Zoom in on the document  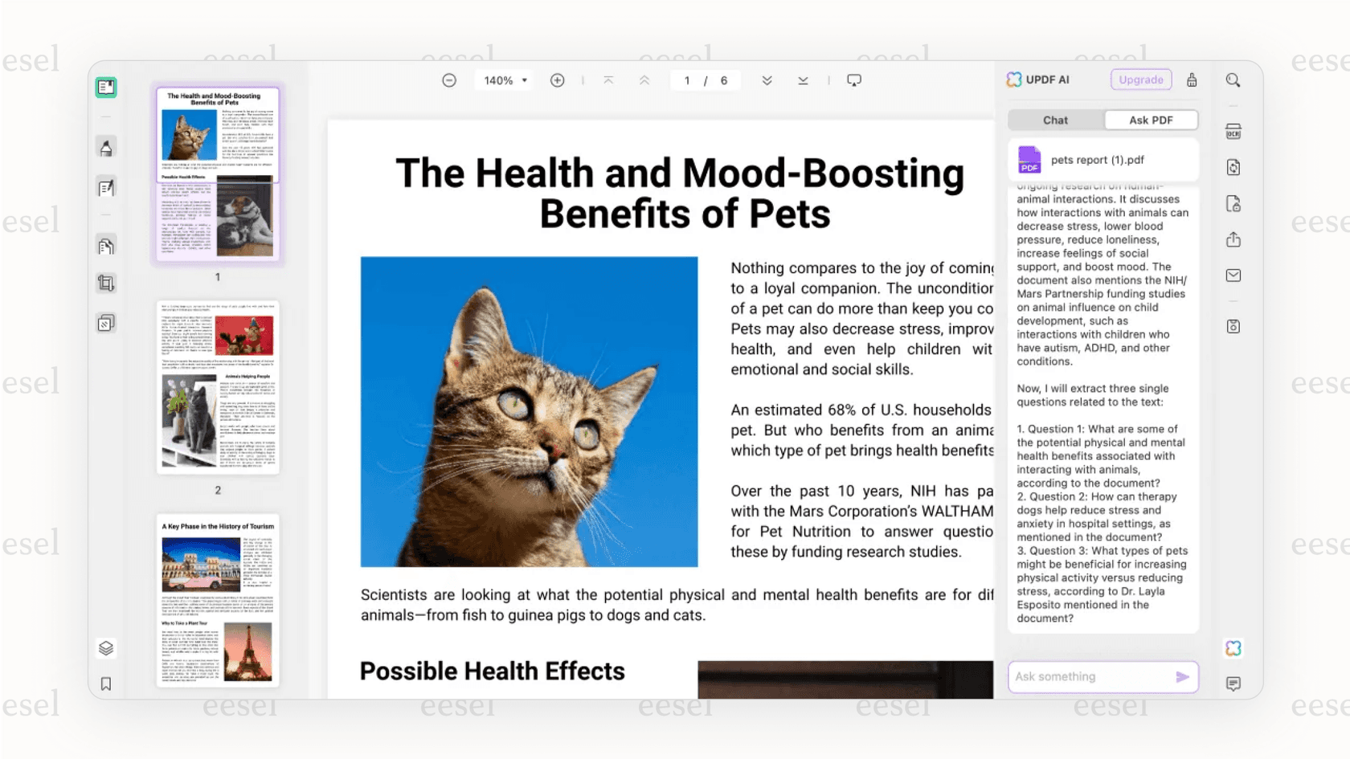[557, 80]
